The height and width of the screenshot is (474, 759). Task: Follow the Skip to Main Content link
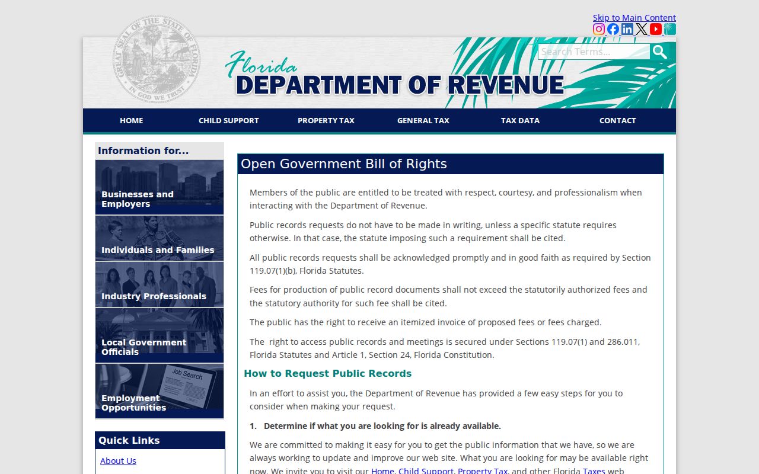[x=634, y=18]
